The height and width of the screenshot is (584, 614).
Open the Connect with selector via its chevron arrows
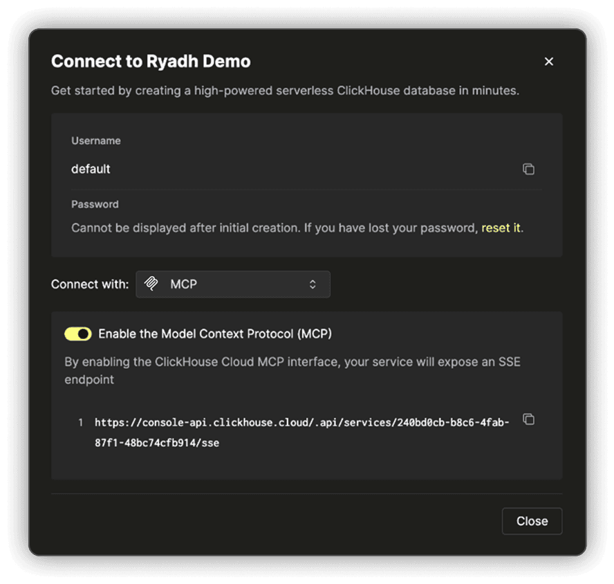coord(312,284)
